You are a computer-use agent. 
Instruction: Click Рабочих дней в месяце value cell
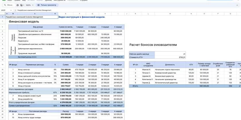[170, 54]
